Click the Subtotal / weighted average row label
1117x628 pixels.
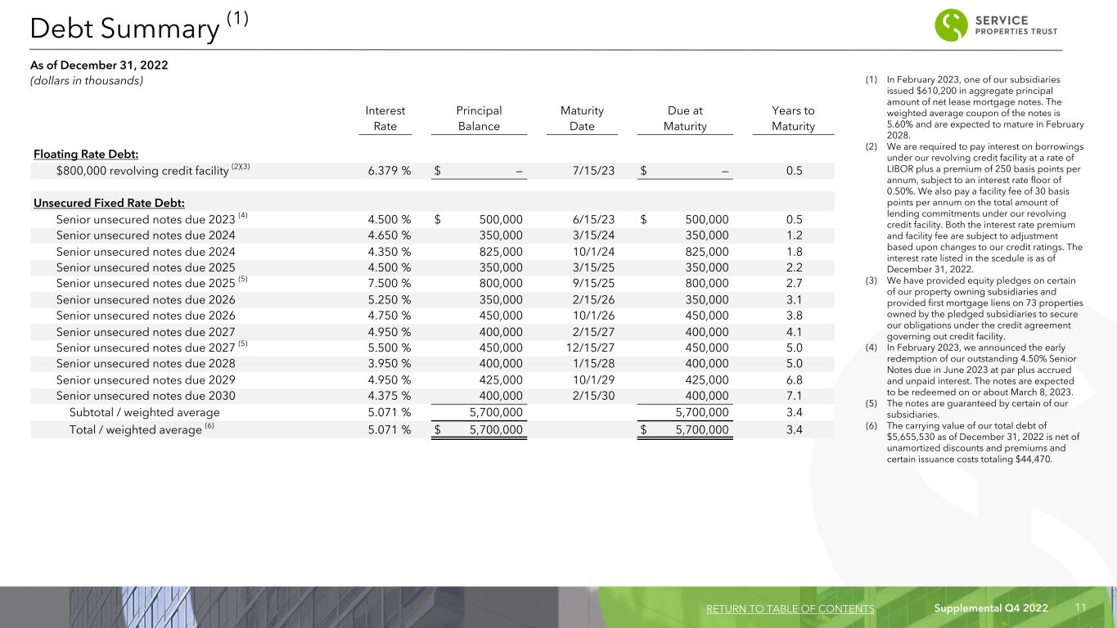144,412
